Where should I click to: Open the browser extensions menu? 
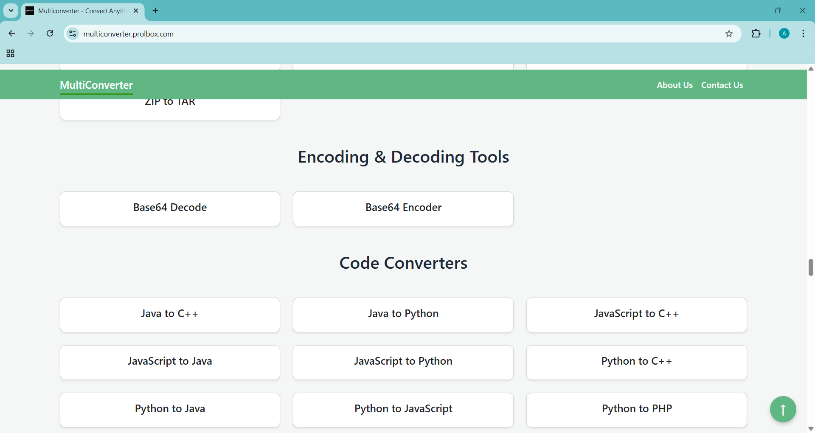756,34
